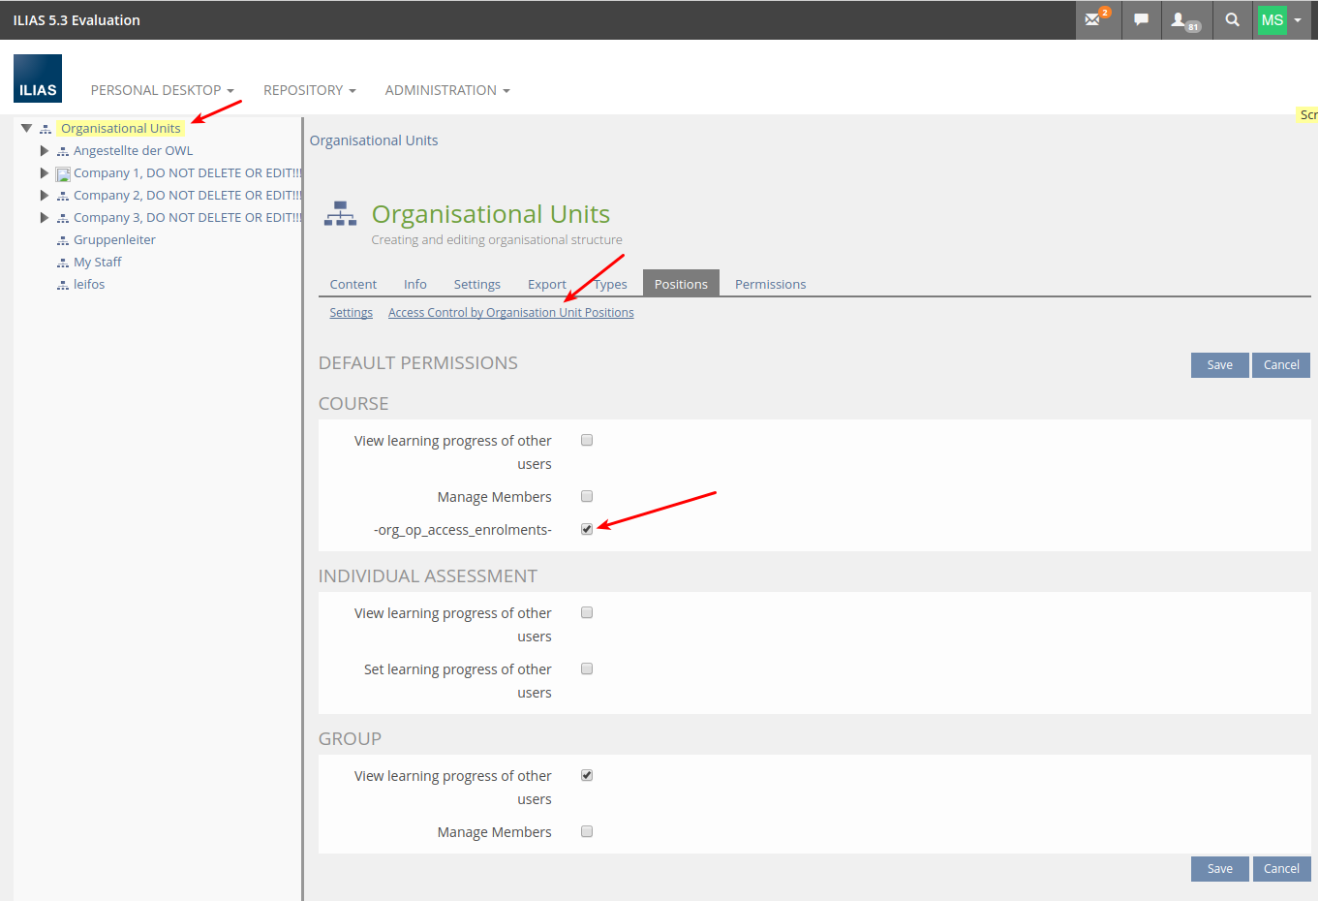Viewport: 1319px width, 901px height.
Task: Open the Who is online user icon
Action: 1183,20
